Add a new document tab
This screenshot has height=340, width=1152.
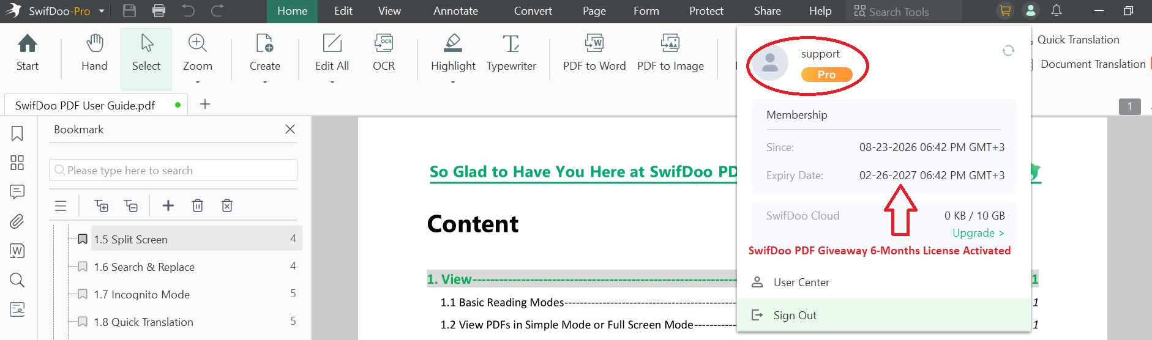point(205,105)
